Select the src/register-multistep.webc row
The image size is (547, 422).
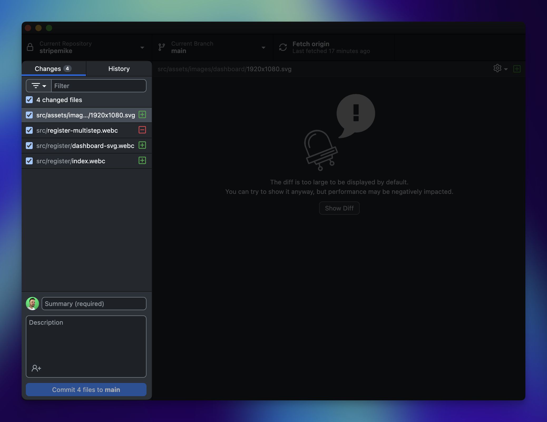[x=87, y=130]
